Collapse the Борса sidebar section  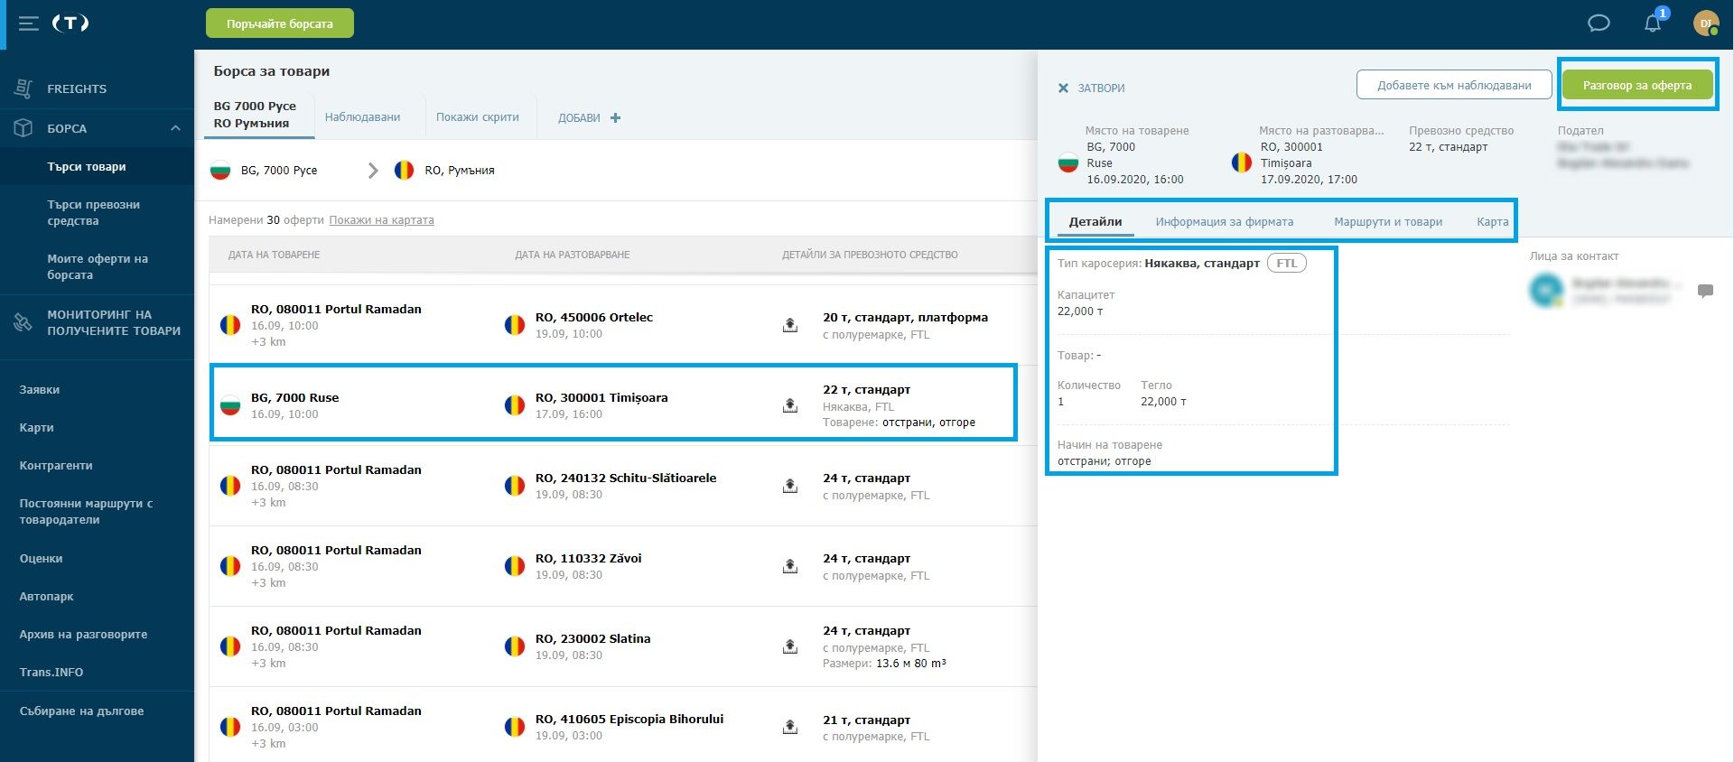pos(175,128)
